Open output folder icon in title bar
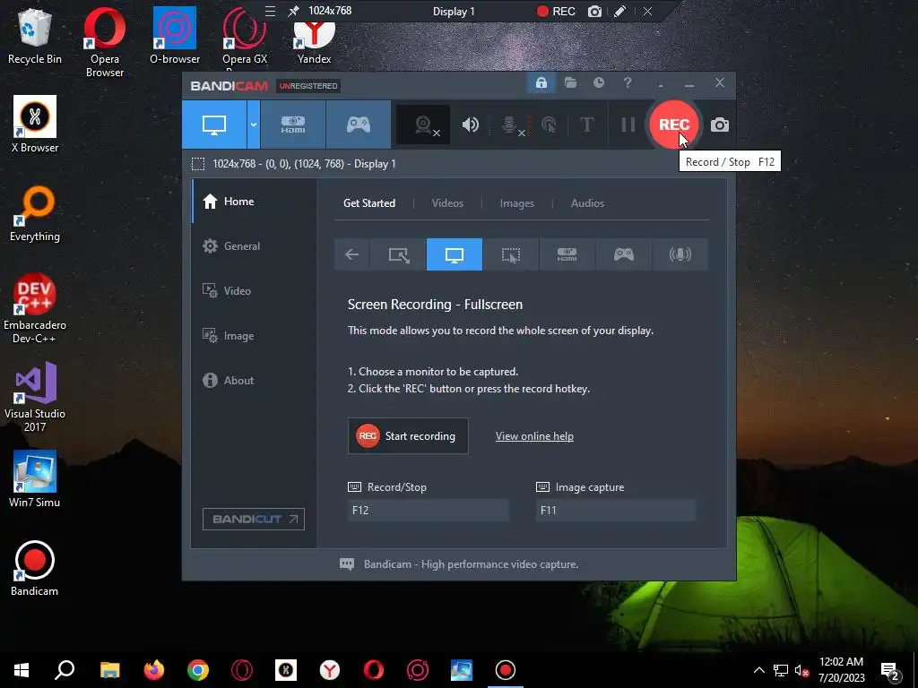The image size is (918, 688). pos(570,83)
